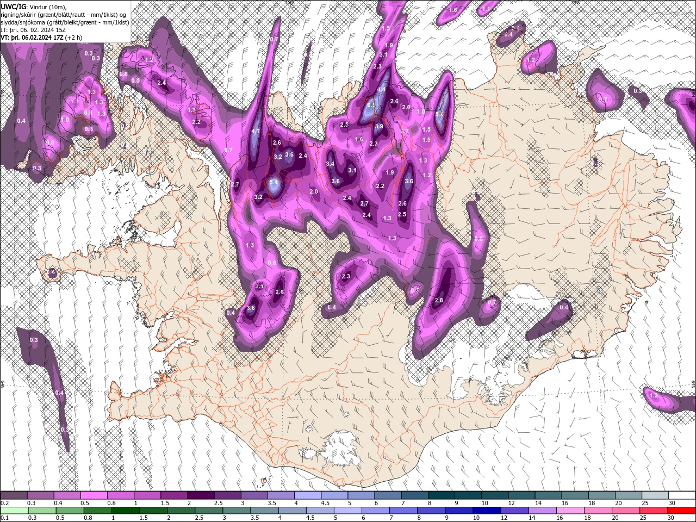
Task: Pick the light purple lower swatch between 14 and 16
Action: tap(542, 510)
